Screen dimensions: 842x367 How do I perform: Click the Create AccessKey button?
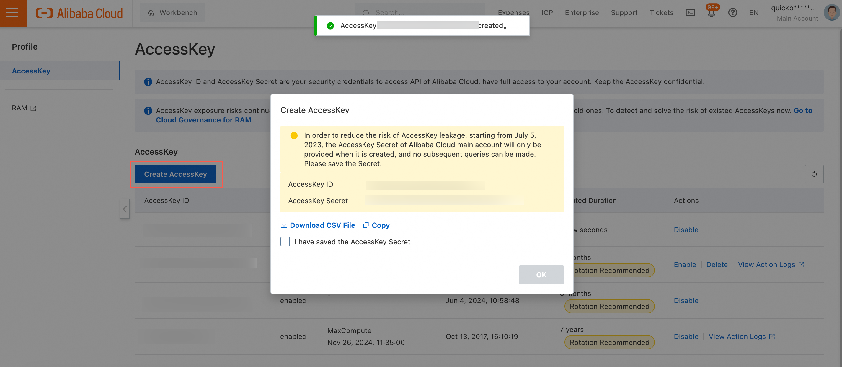[176, 174]
